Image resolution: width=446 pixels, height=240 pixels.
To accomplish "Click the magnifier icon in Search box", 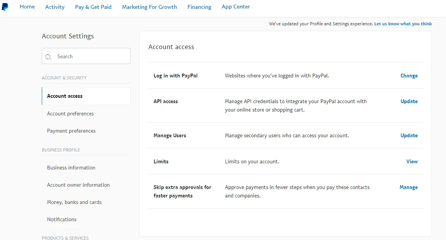I will coord(48,57).
